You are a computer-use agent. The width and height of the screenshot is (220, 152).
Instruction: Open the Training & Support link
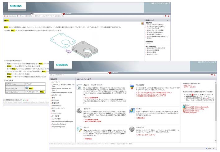[190, 113]
